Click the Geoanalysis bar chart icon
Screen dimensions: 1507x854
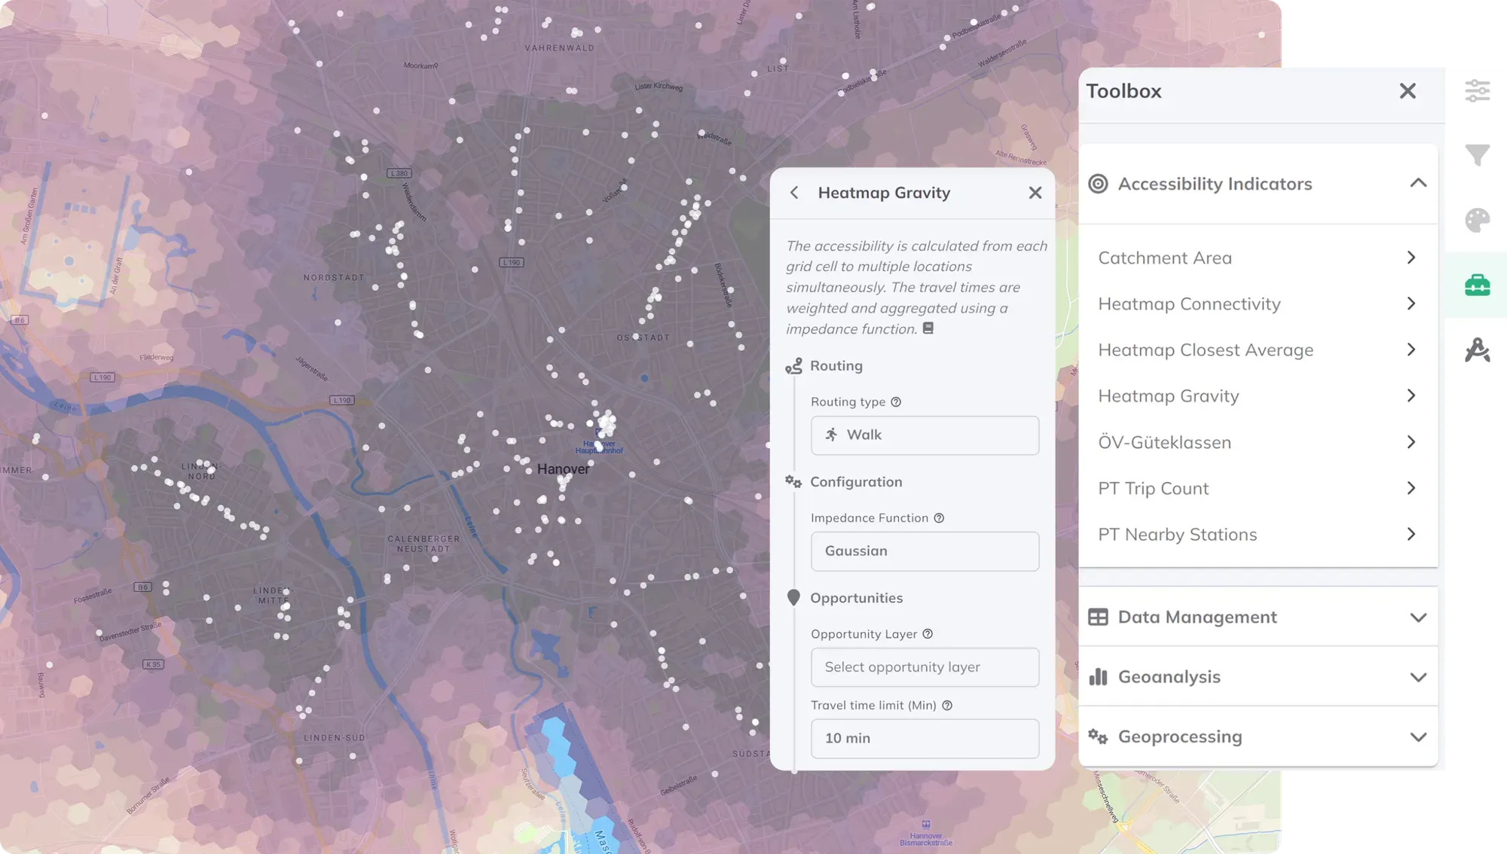click(x=1098, y=676)
